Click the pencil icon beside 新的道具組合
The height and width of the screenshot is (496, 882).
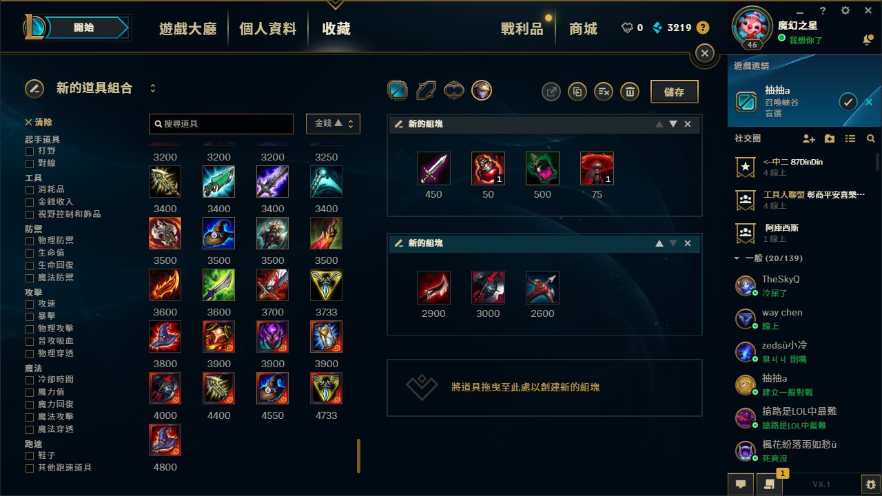[34, 89]
